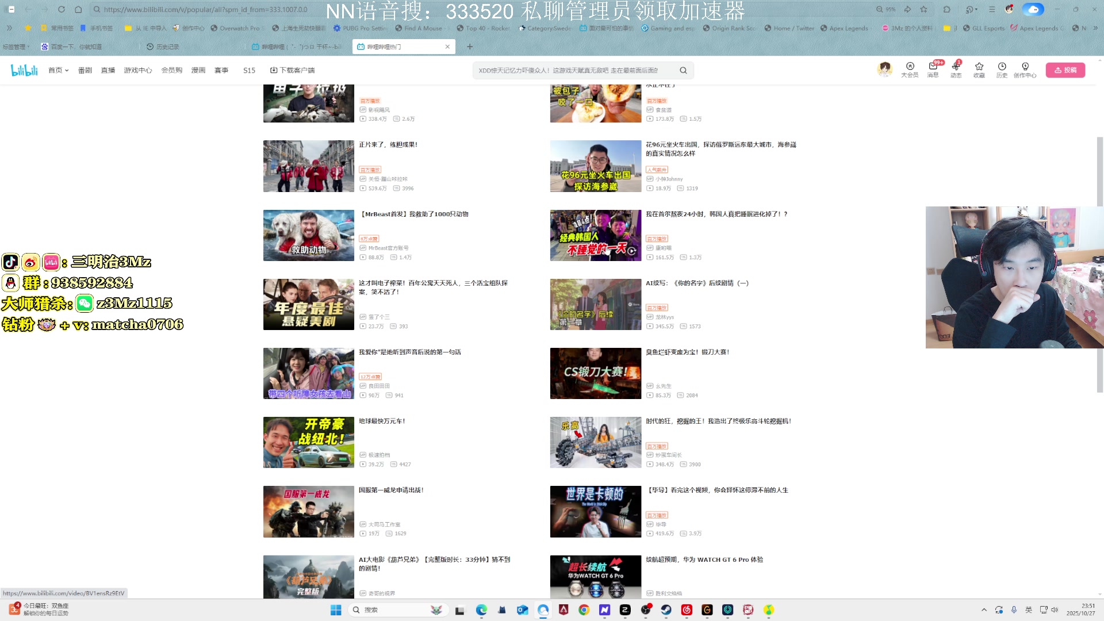
Task: Open Steam from the taskbar
Action: click(666, 610)
